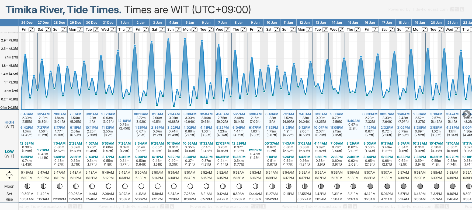Screen dimensions: 472x210
Task: Click the LOW (WIT) row label
Action: click(x=9, y=154)
